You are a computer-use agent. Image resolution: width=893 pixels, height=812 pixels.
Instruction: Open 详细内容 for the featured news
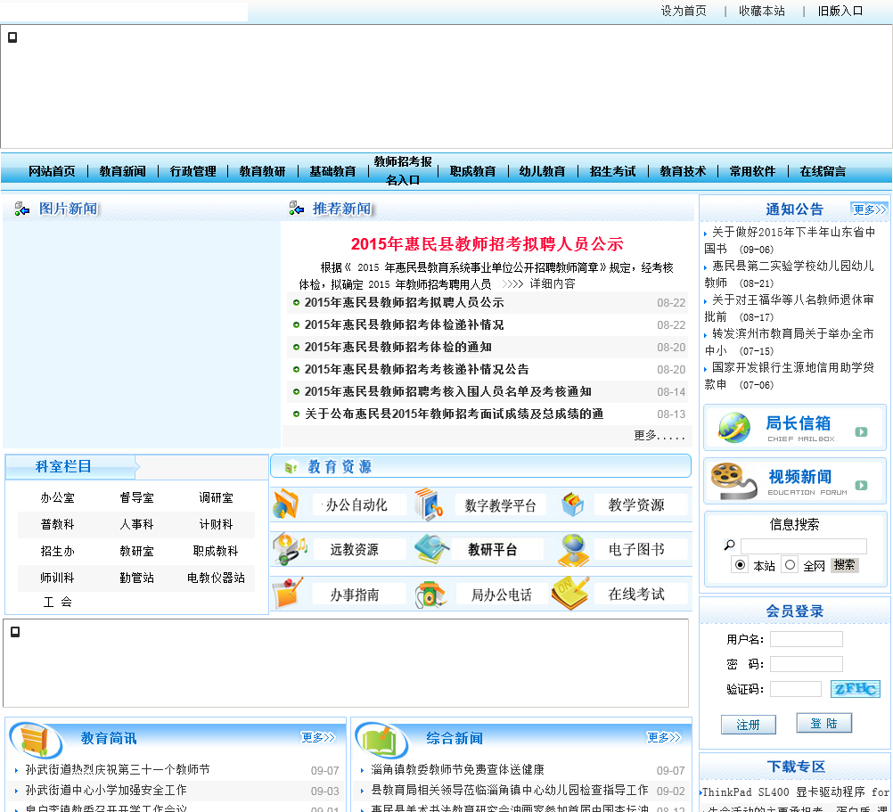pos(553,283)
